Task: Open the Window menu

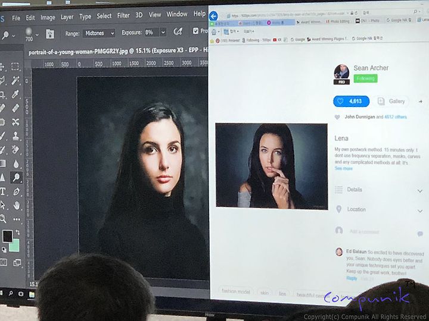Action: click(177, 14)
